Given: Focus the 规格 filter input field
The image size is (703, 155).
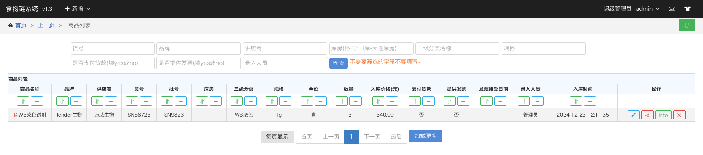Looking at the screenshot, I should [x=544, y=48].
